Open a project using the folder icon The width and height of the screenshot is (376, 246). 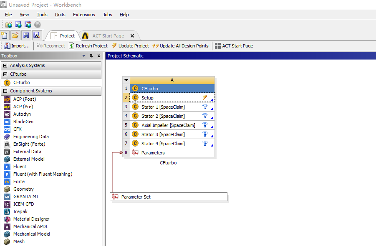click(x=15, y=35)
